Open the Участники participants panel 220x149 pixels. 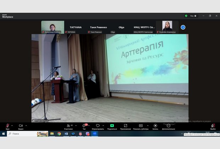[x=68, y=126]
